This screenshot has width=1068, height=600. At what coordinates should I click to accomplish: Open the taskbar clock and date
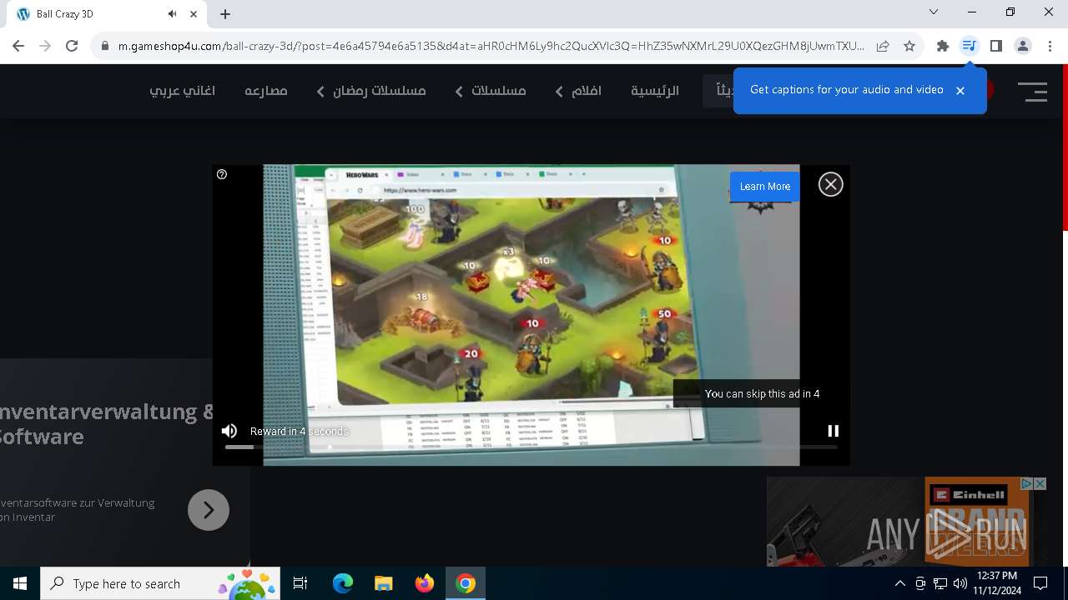(996, 583)
